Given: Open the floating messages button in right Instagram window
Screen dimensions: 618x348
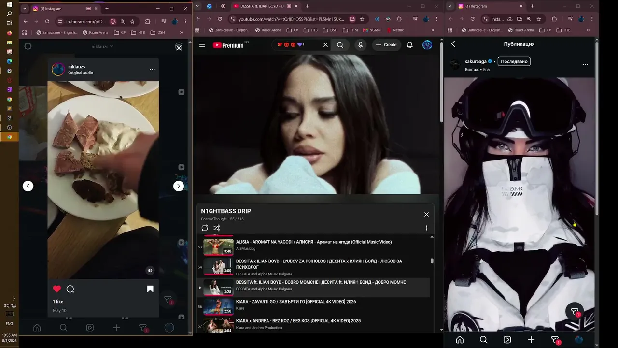Looking at the screenshot, I should [x=575, y=312].
